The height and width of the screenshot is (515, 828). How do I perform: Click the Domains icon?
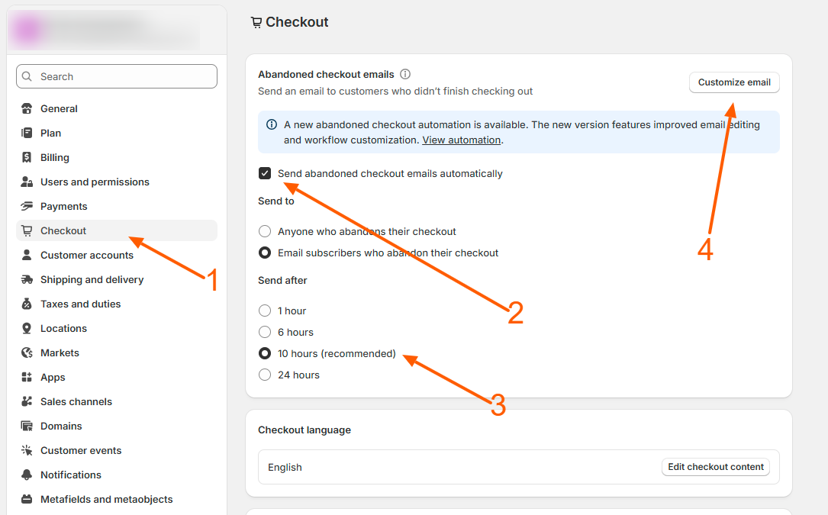27,426
